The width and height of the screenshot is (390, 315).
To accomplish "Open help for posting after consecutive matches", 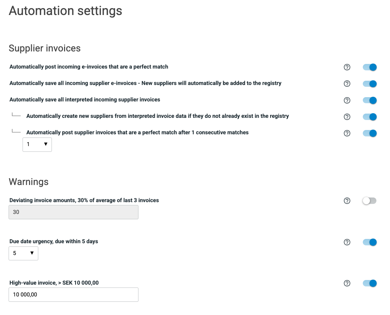I will (x=347, y=133).
